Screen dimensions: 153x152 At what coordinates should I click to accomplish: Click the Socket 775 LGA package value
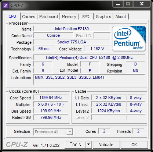coord(72,42)
